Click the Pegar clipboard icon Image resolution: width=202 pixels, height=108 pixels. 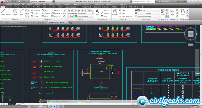(x=183, y=13)
